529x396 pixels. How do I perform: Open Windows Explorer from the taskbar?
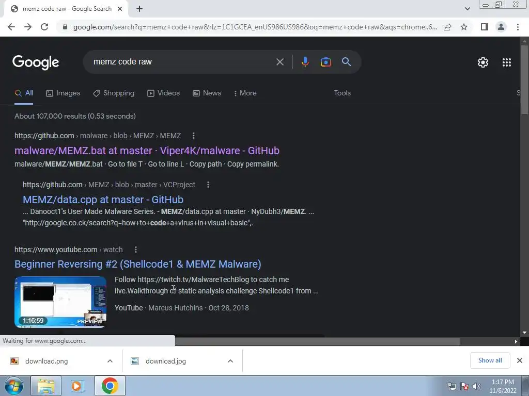pos(46,386)
